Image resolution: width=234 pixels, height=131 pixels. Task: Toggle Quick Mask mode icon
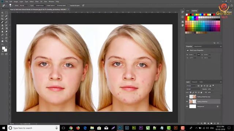click(x=2, y=54)
